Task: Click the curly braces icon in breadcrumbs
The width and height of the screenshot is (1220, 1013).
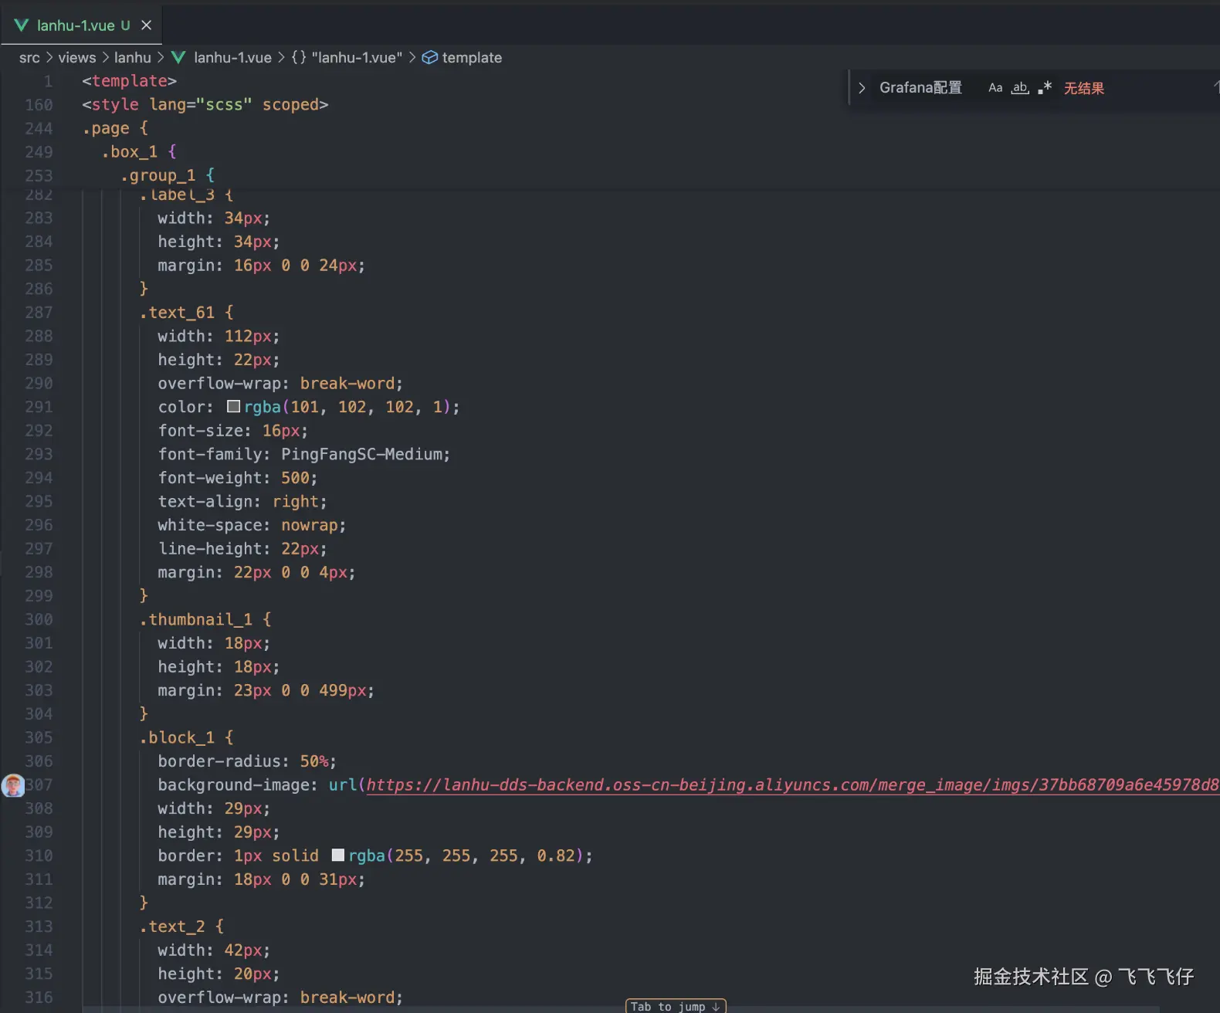Action: pyautogui.click(x=299, y=58)
